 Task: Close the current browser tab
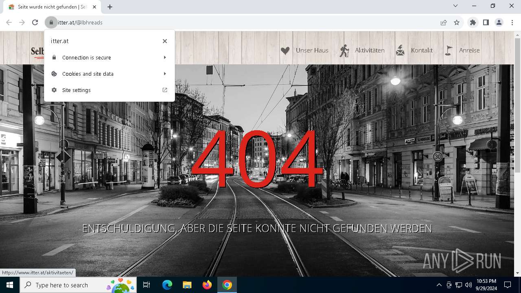[94, 7]
